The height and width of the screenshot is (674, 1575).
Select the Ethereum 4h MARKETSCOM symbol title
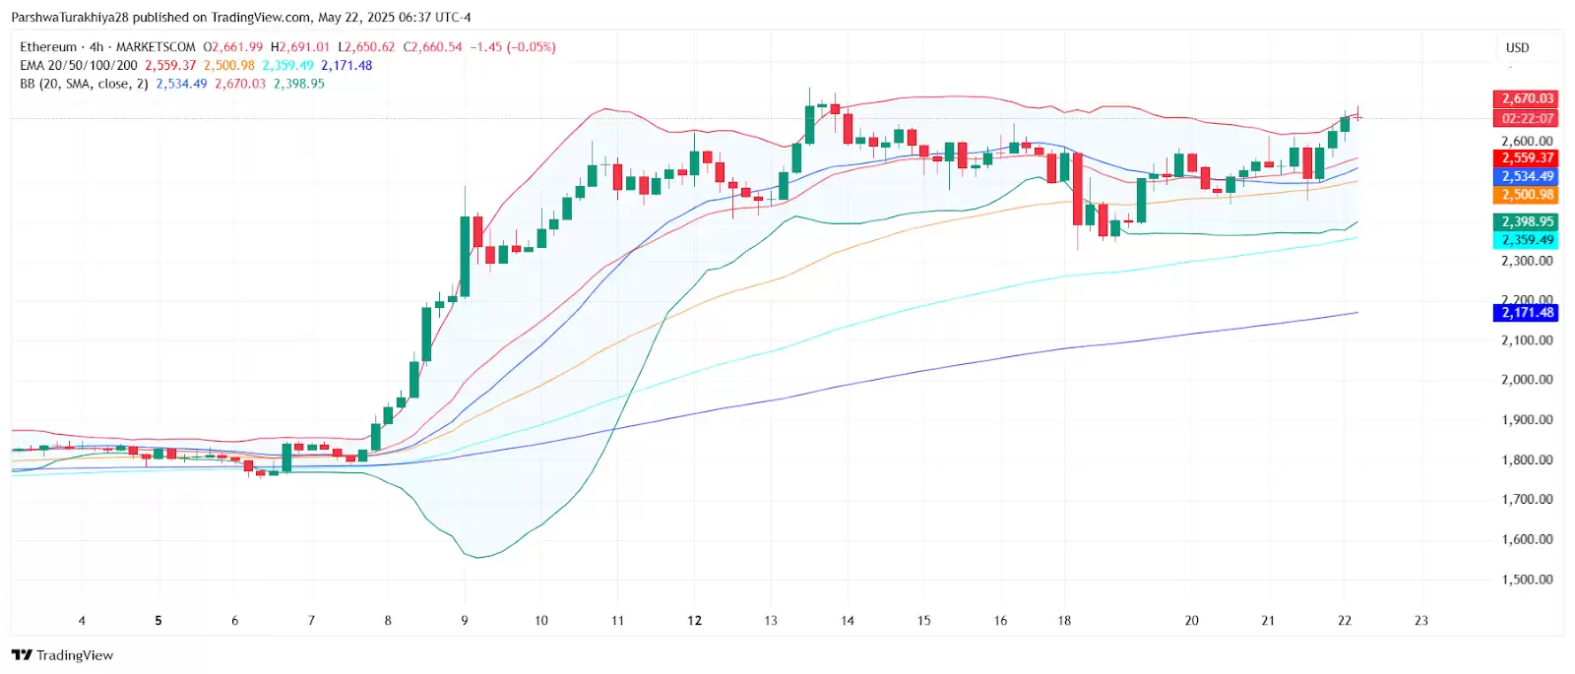pos(107,47)
